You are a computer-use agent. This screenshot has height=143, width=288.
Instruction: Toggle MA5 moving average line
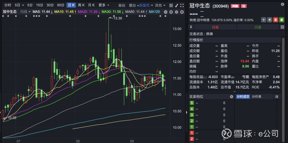click(x=43, y=12)
